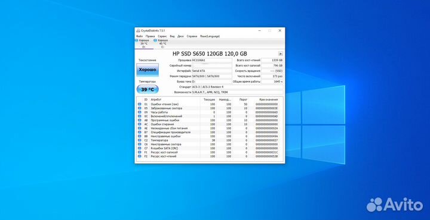Click status icon for Программные ошибки row
The height and width of the screenshot is (220, 430).
tap(139, 120)
